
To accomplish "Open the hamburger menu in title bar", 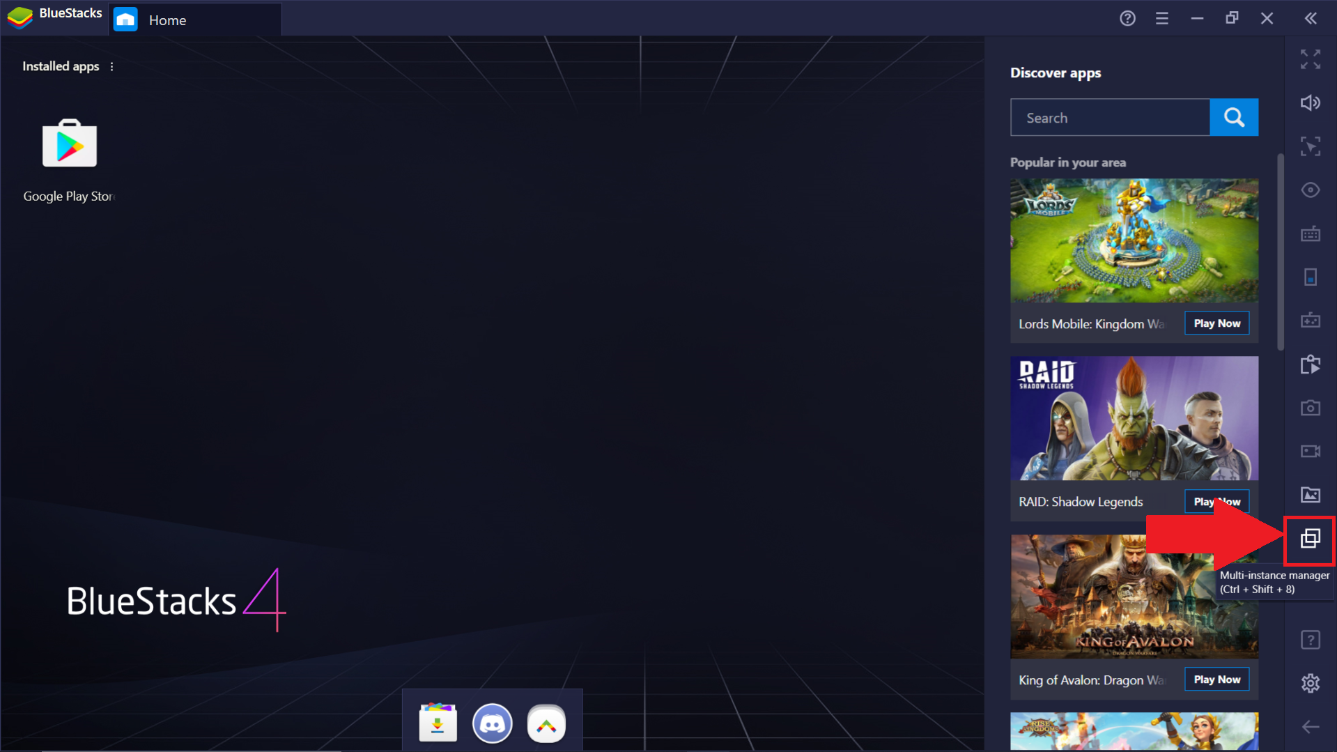I will tap(1161, 19).
